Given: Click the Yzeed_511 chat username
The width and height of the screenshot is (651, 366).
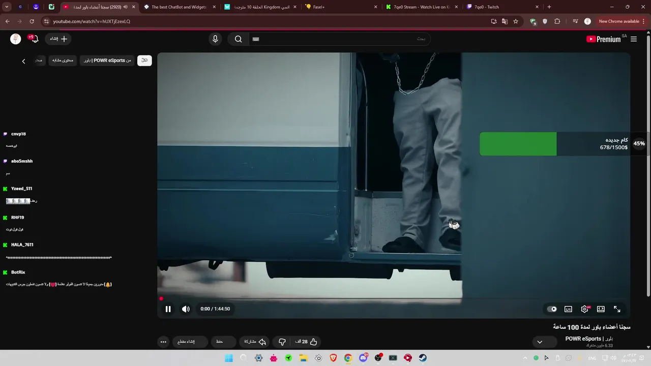Looking at the screenshot, I should tap(21, 189).
